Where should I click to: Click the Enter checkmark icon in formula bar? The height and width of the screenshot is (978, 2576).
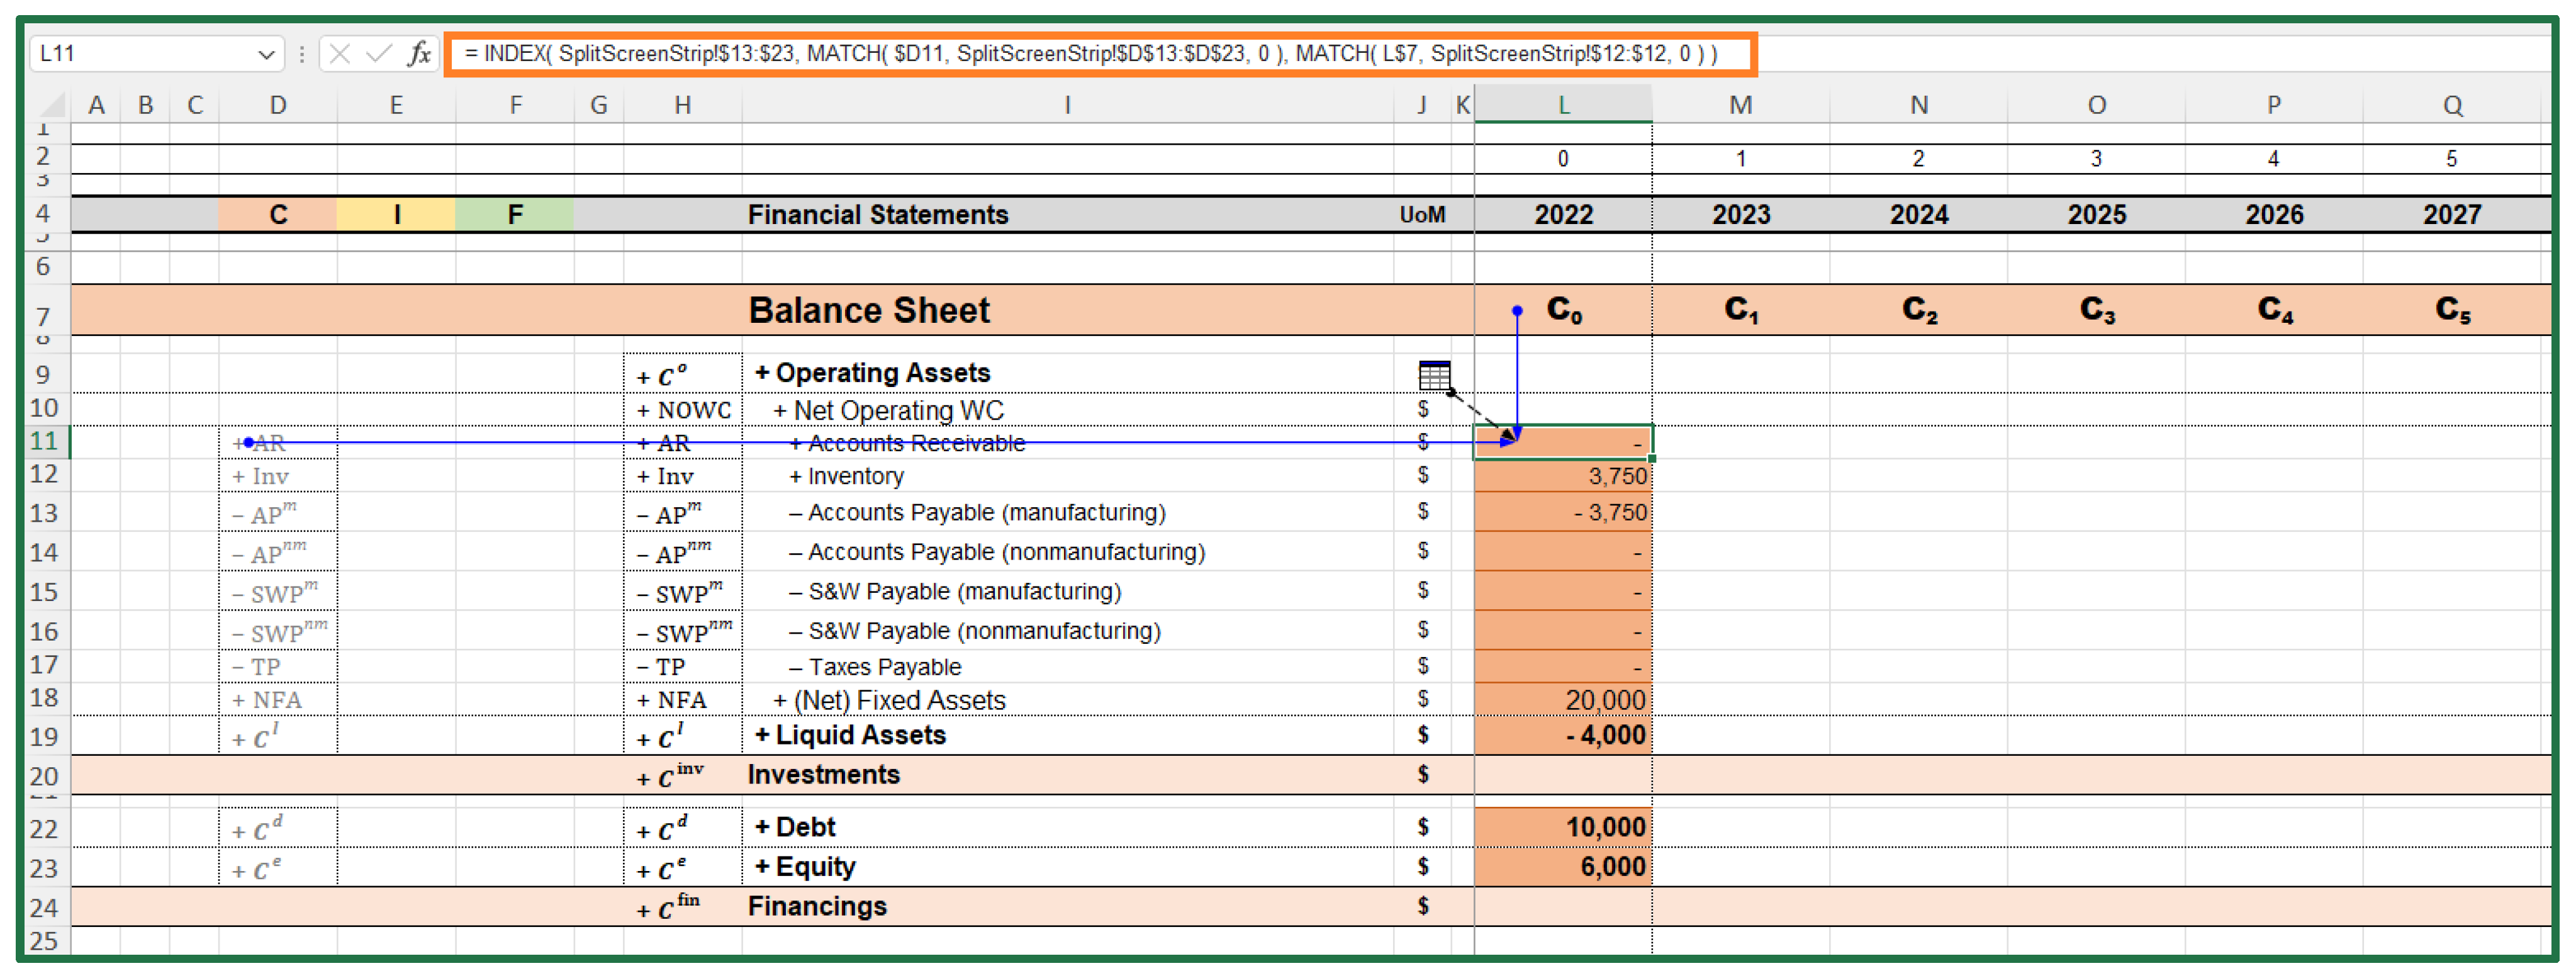click(x=378, y=54)
